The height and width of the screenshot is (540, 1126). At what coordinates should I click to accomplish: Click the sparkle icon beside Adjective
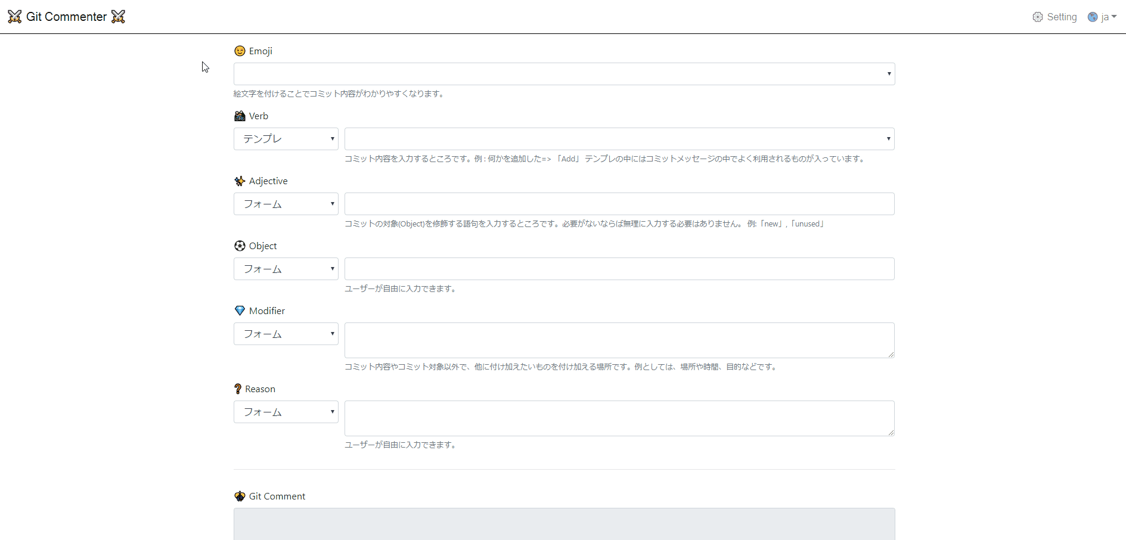[240, 181]
